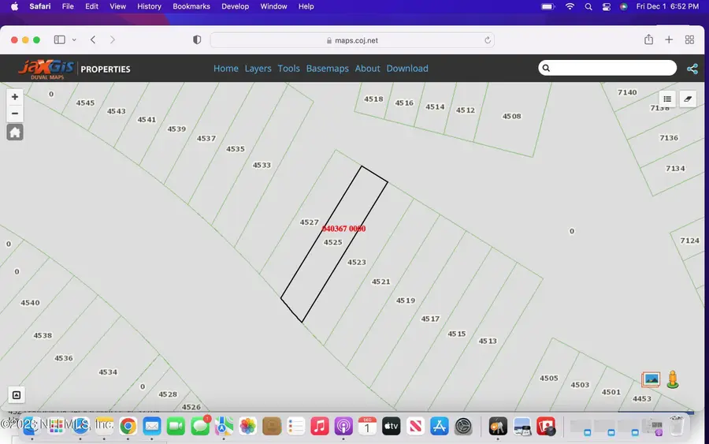
Task: Open the History menu
Action: click(149, 6)
